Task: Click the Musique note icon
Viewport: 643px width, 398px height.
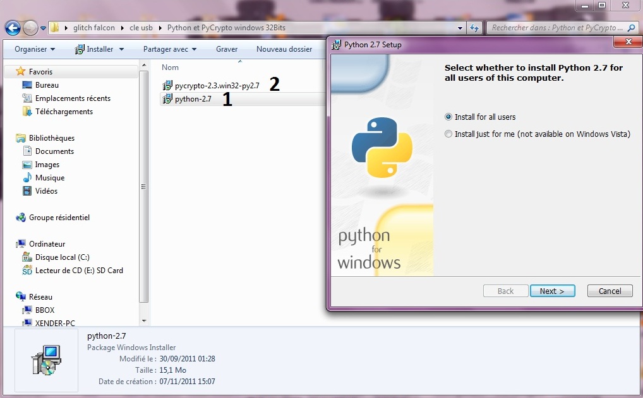Action: pyautogui.click(x=27, y=177)
